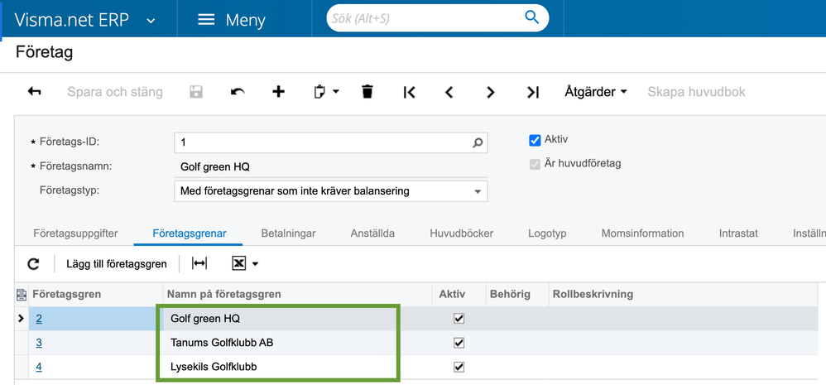The width and height of the screenshot is (826, 385).
Task: Click Lägg till företagsgren button
Action: pos(117,264)
